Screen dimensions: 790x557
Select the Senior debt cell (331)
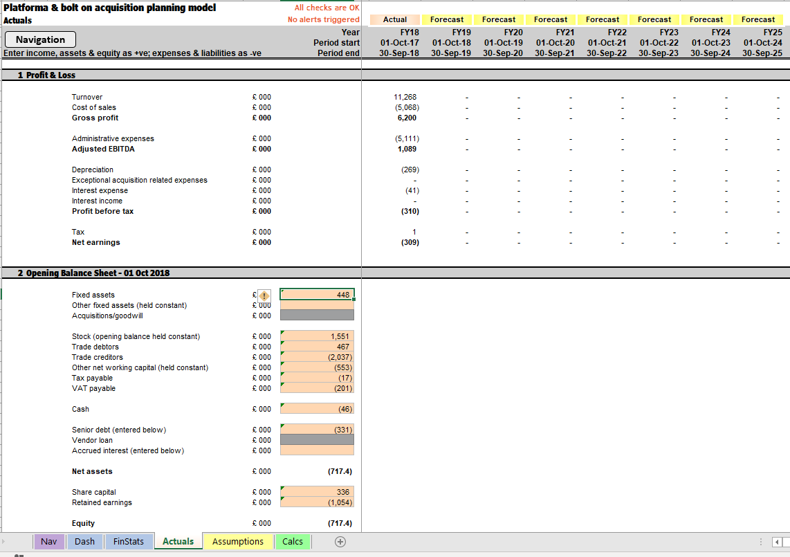(x=317, y=430)
